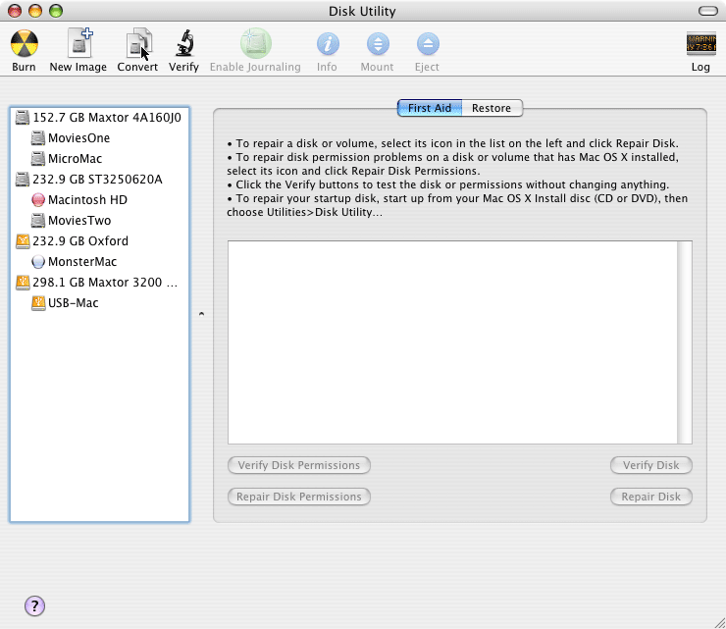Open the Log icon

point(701,43)
